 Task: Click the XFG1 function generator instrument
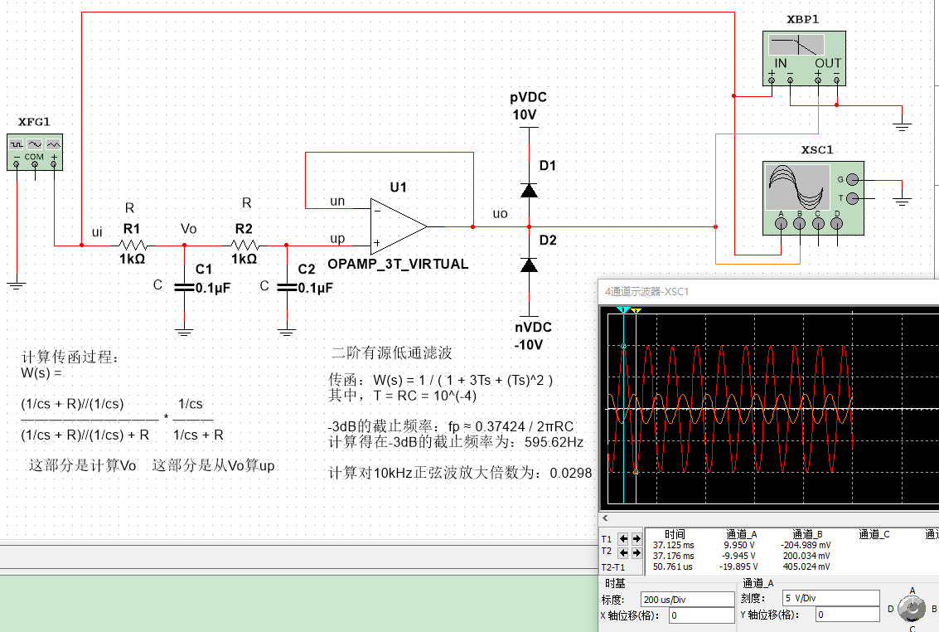35,151
